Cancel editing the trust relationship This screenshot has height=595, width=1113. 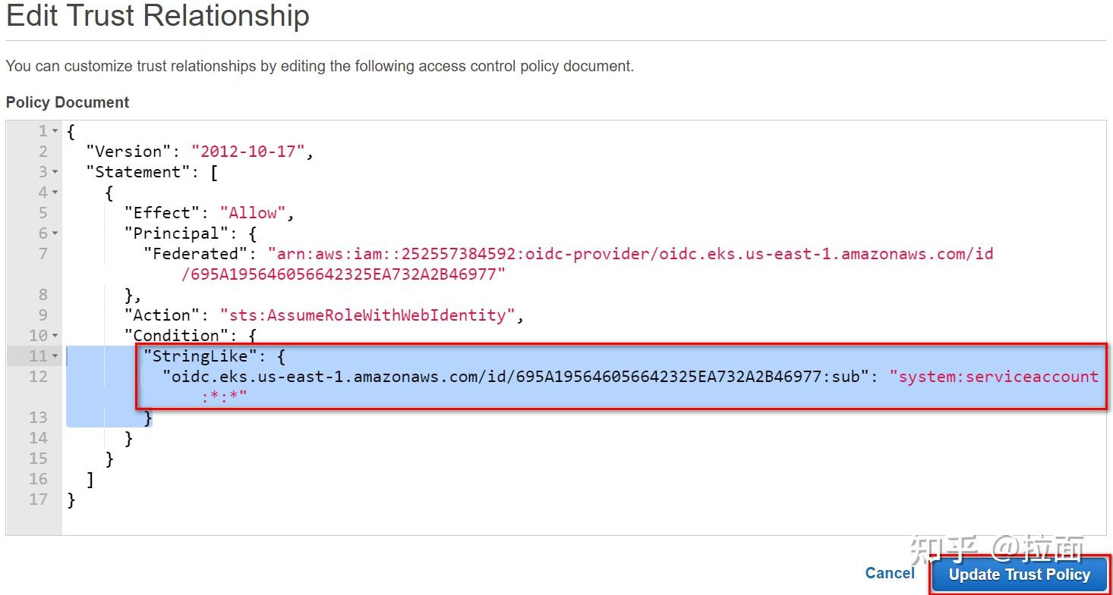pyautogui.click(x=890, y=574)
